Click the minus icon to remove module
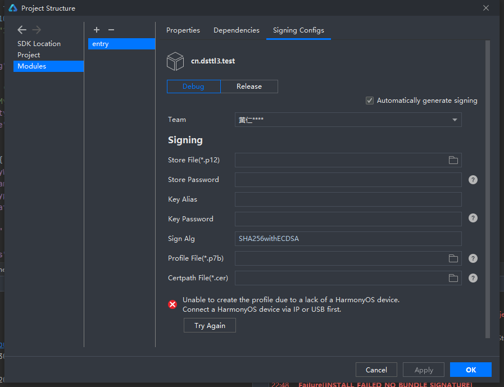 click(x=111, y=30)
